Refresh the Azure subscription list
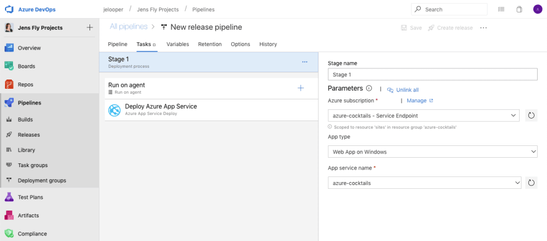This screenshot has height=241, width=547. (x=531, y=116)
